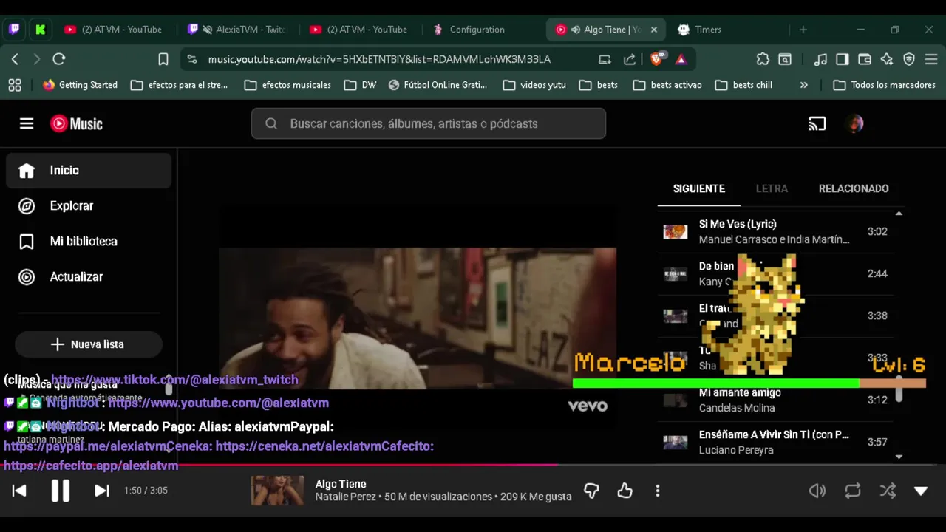Select Inicio in the sidebar
Image resolution: width=946 pixels, height=532 pixels.
(89, 170)
